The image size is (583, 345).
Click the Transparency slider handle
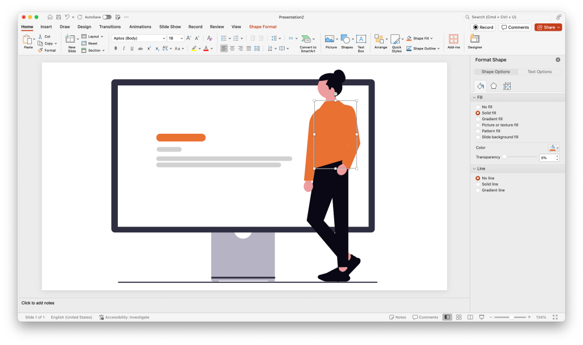point(504,157)
